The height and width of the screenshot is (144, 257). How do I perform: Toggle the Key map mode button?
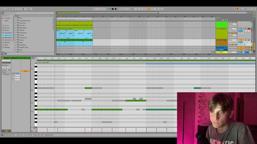pos(241,9)
